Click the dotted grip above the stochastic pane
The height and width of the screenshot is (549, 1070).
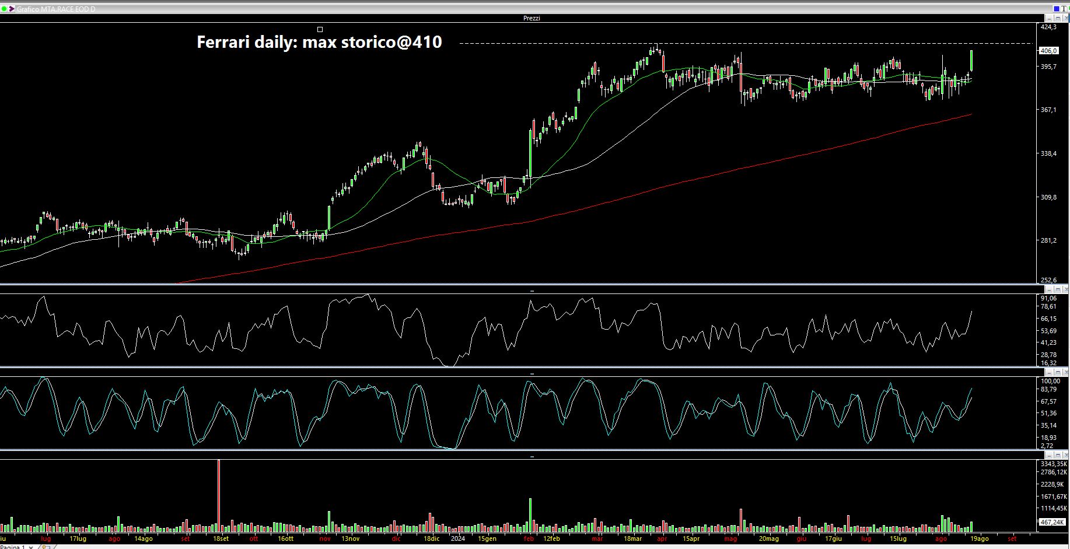[x=531, y=373]
